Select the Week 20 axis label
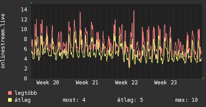Viewport: 206px width, 107px height. point(48,83)
